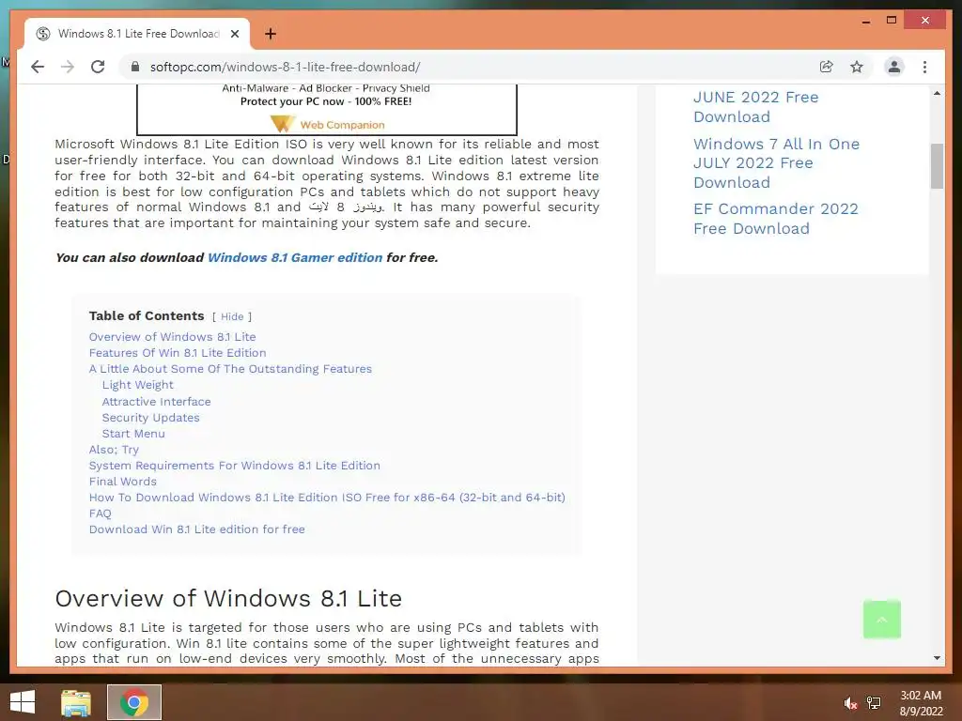
Task: Click the forward navigation arrow
Action: click(x=68, y=67)
